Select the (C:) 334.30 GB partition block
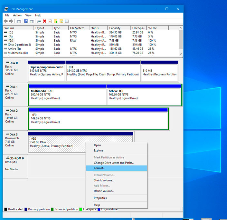 pos(103,71)
